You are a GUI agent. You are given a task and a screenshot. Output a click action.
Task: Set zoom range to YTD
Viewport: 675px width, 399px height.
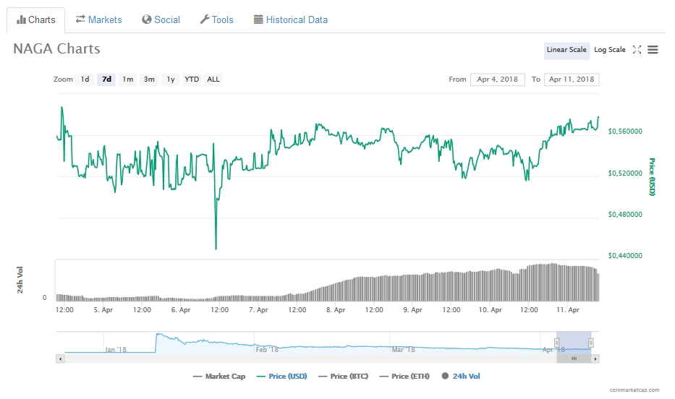(192, 80)
